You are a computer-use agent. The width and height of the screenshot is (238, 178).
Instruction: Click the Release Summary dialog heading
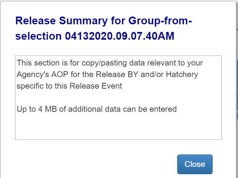pyautogui.click(x=103, y=29)
